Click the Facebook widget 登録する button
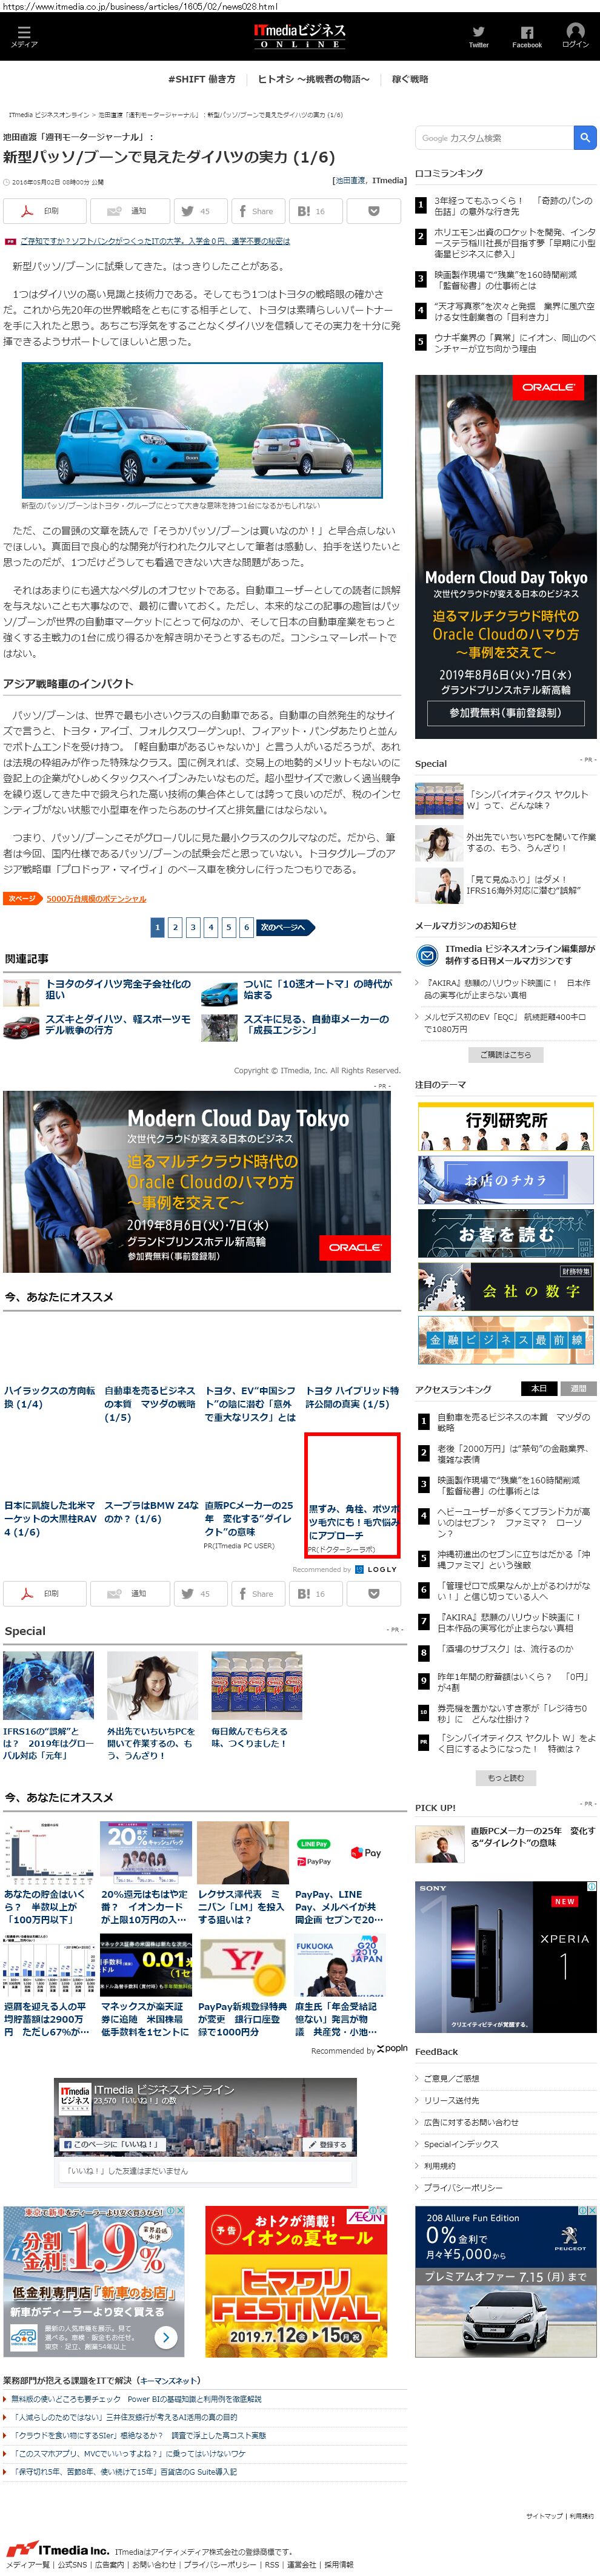600x2576 pixels. (x=327, y=2144)
